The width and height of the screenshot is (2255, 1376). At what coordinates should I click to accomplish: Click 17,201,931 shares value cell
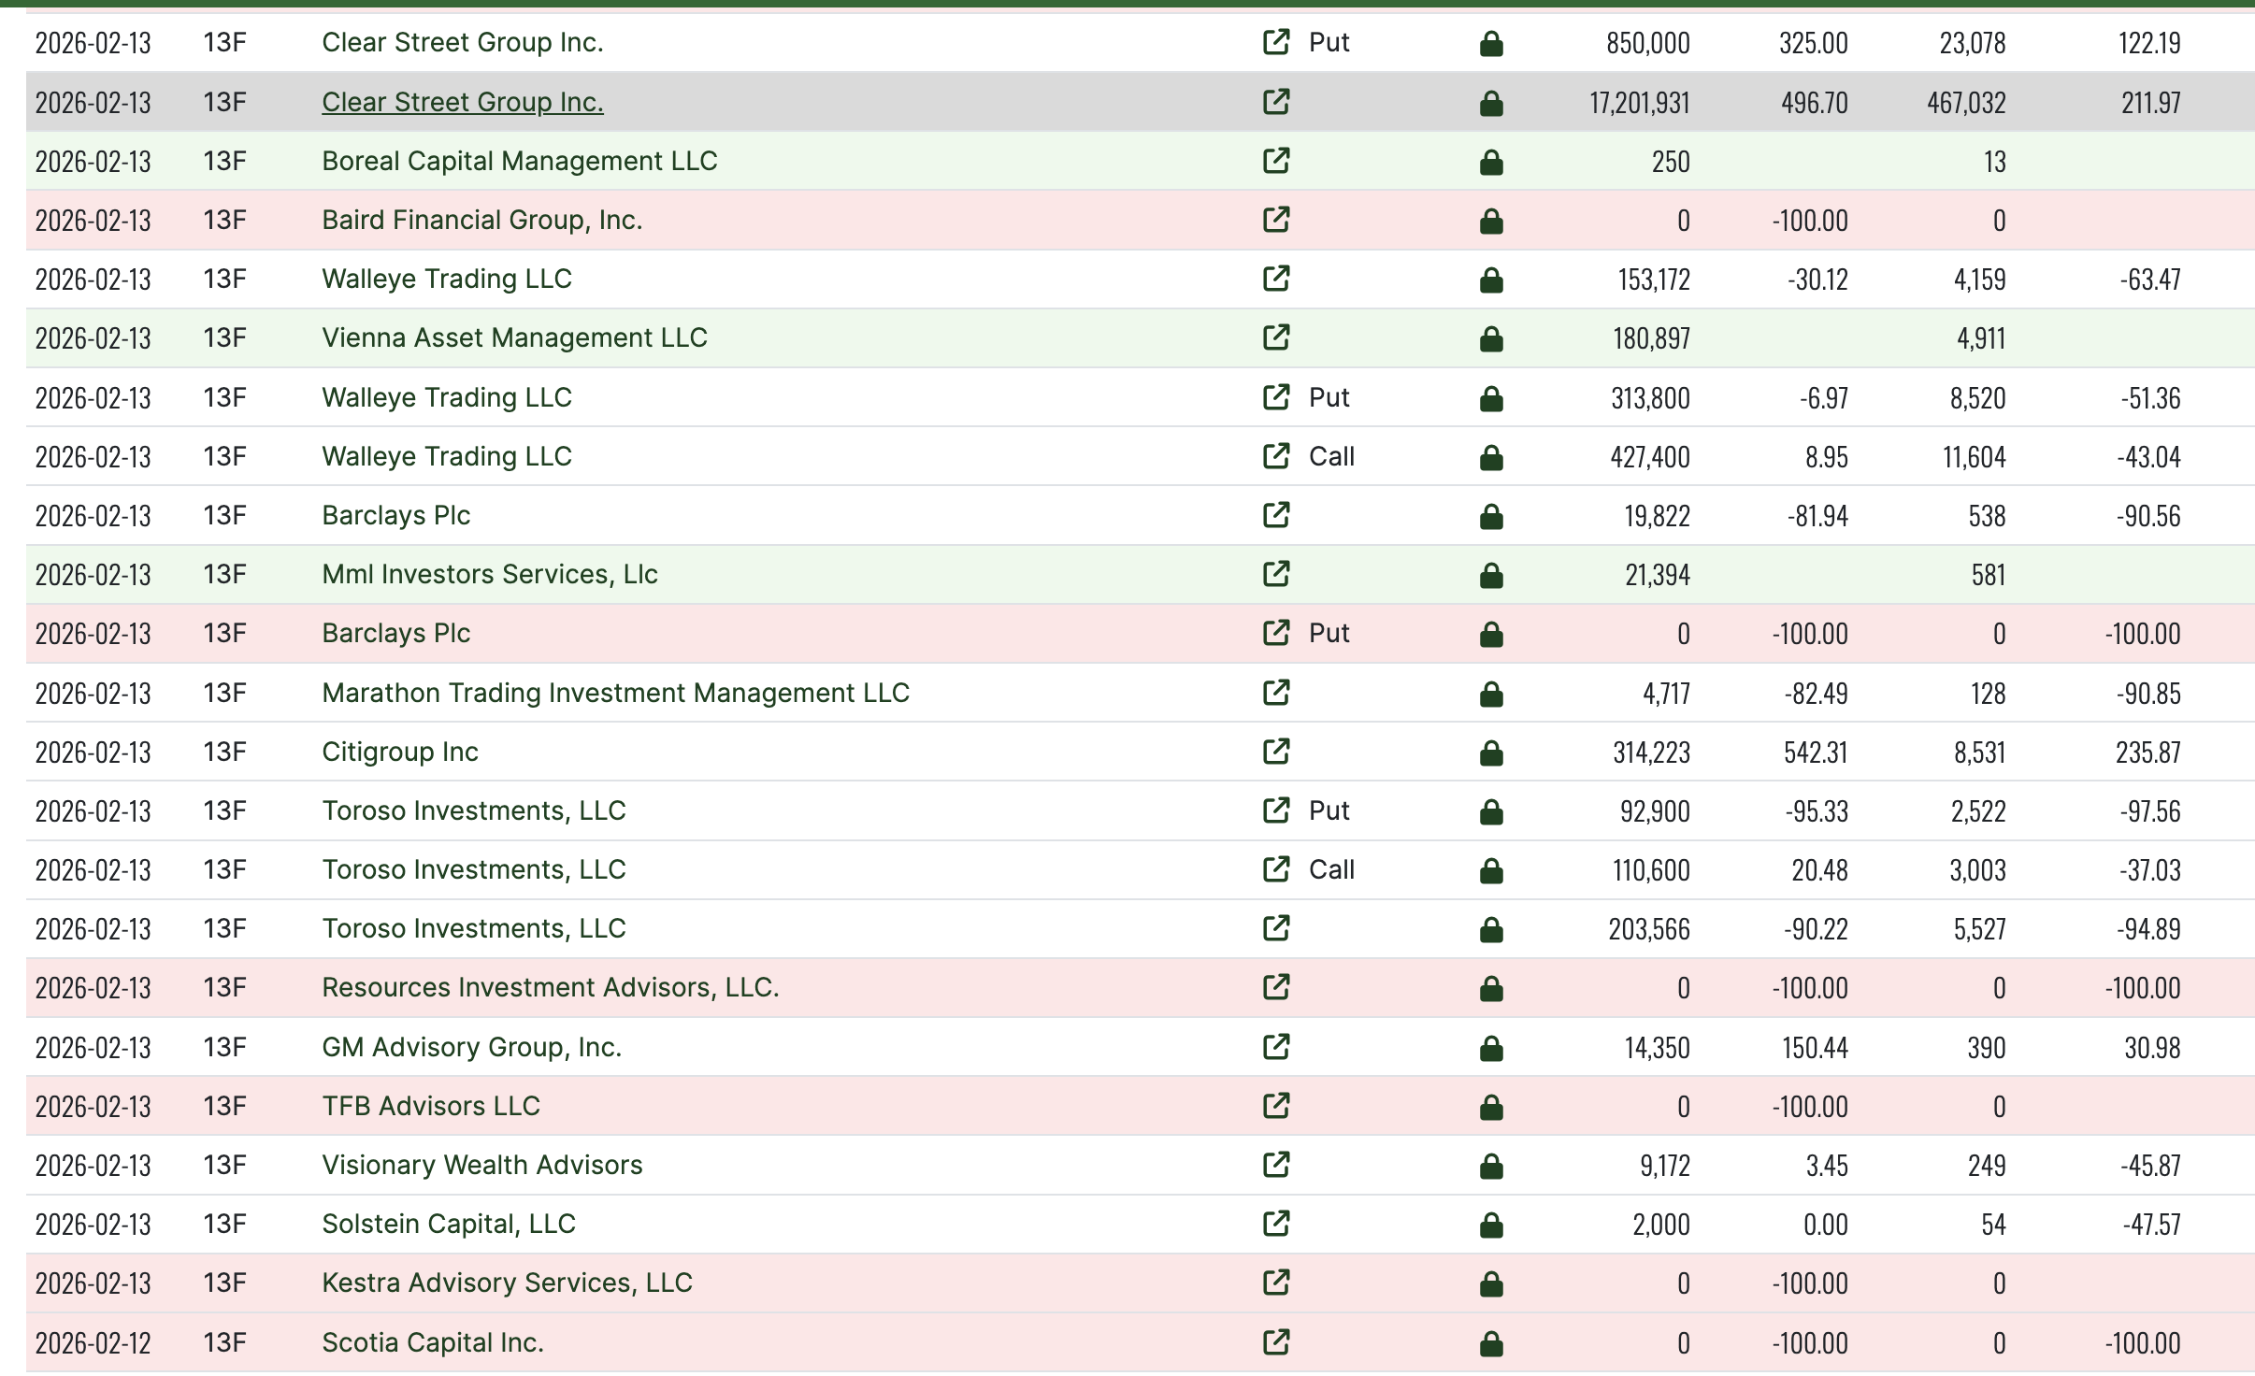[x=1639, y=103]
